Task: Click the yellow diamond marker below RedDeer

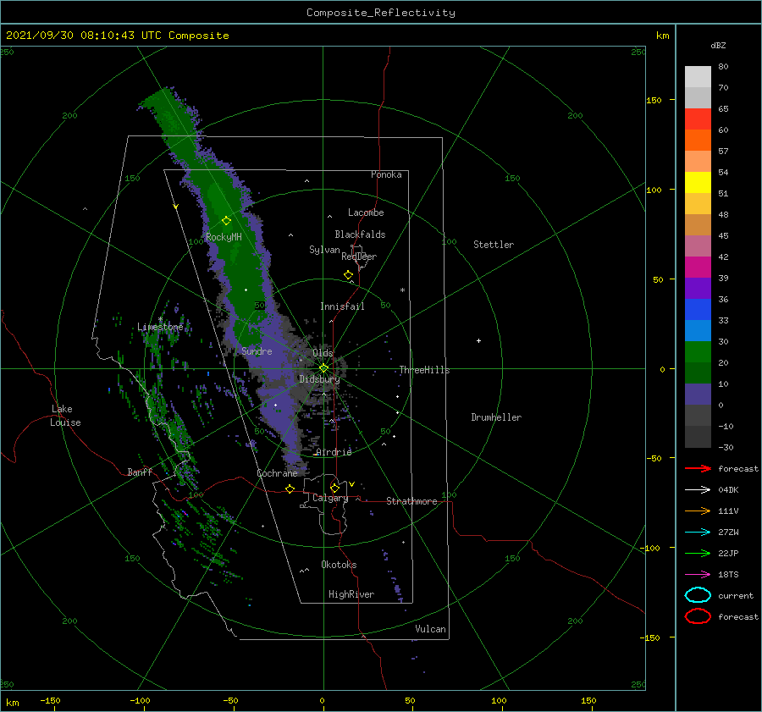Action: [x=348, y=275]
